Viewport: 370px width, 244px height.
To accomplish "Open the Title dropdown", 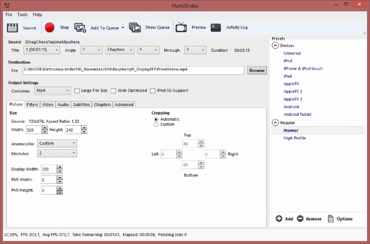I will [x=42, y=50].
